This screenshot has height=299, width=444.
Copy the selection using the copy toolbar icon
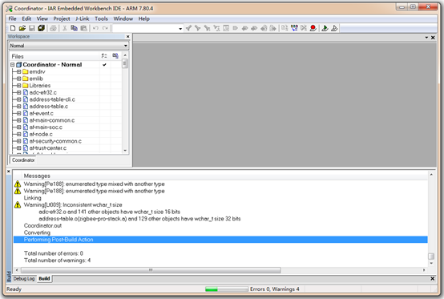click(75, 28)
